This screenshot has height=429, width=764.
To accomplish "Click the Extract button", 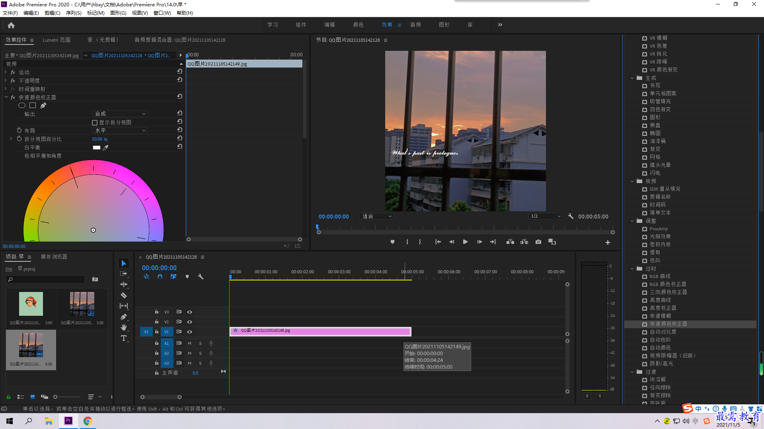I will point(524,242).
